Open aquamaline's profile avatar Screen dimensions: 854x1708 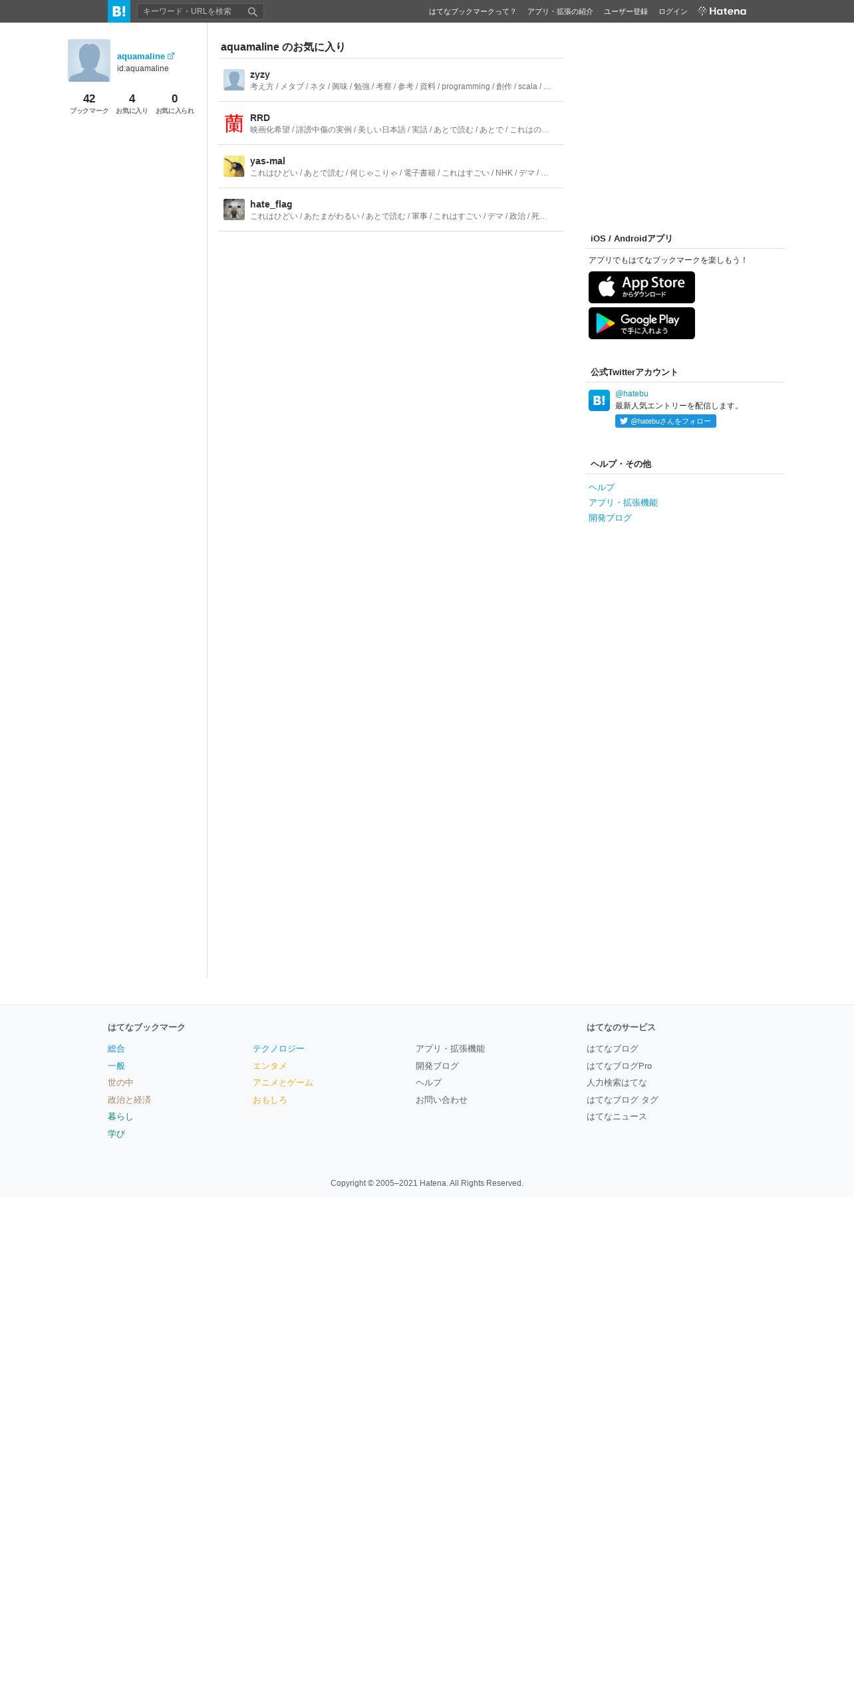(x=89, y=61)
